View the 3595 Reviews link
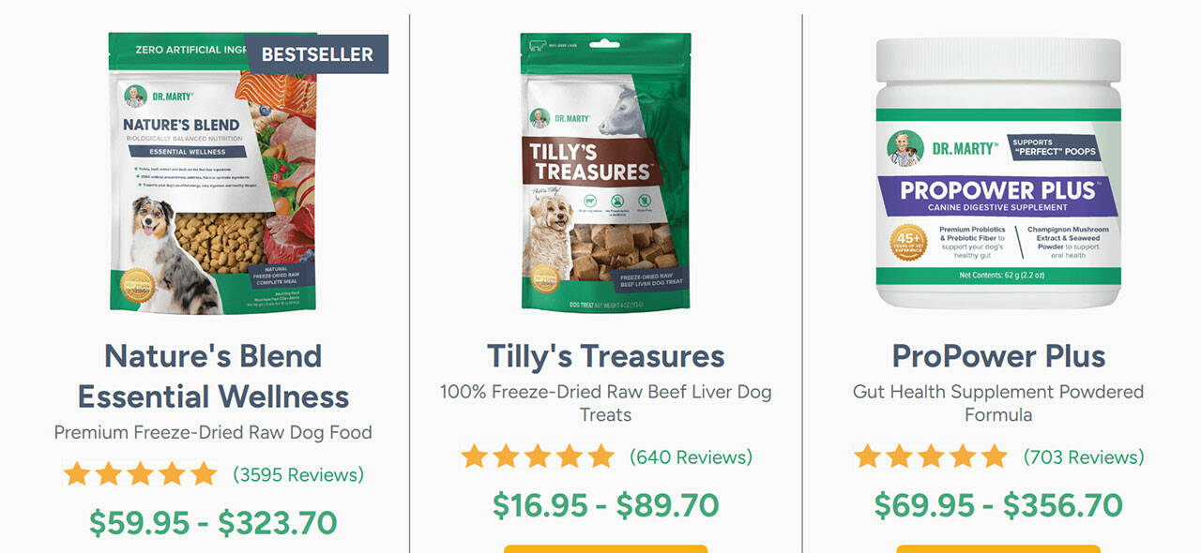1201x553 pixels. (x=298, y=474)
